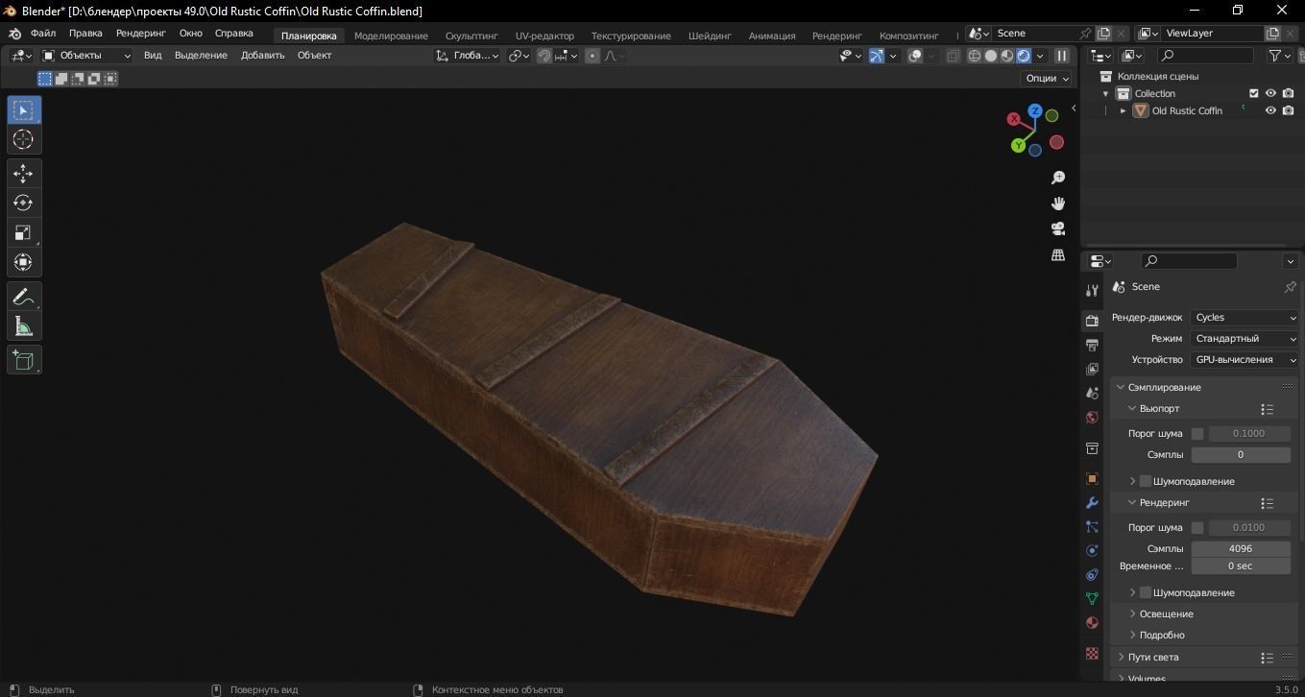Image resolution: width=1305 pixels, height=697 pixels.
Task: Open the render engine Cycles dropdown
Action: pyautogui.click(x=1245, y=318)
